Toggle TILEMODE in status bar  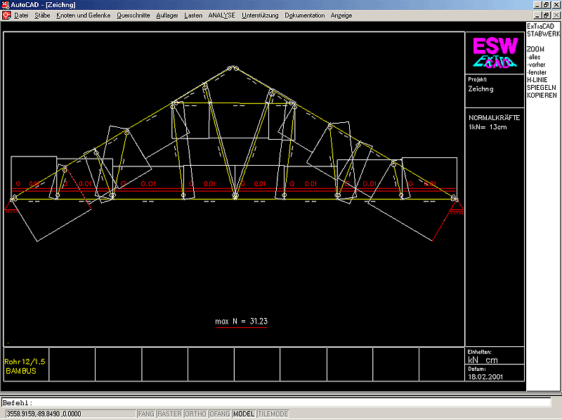[273, 414]
